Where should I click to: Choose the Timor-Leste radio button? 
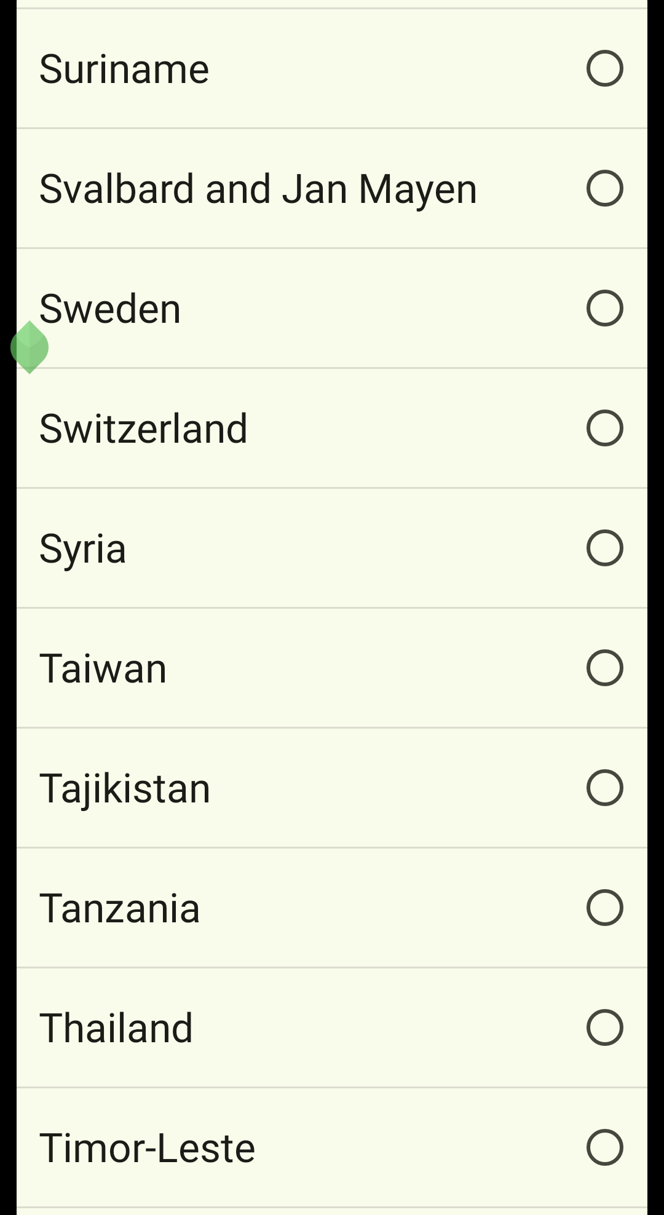605,1147
